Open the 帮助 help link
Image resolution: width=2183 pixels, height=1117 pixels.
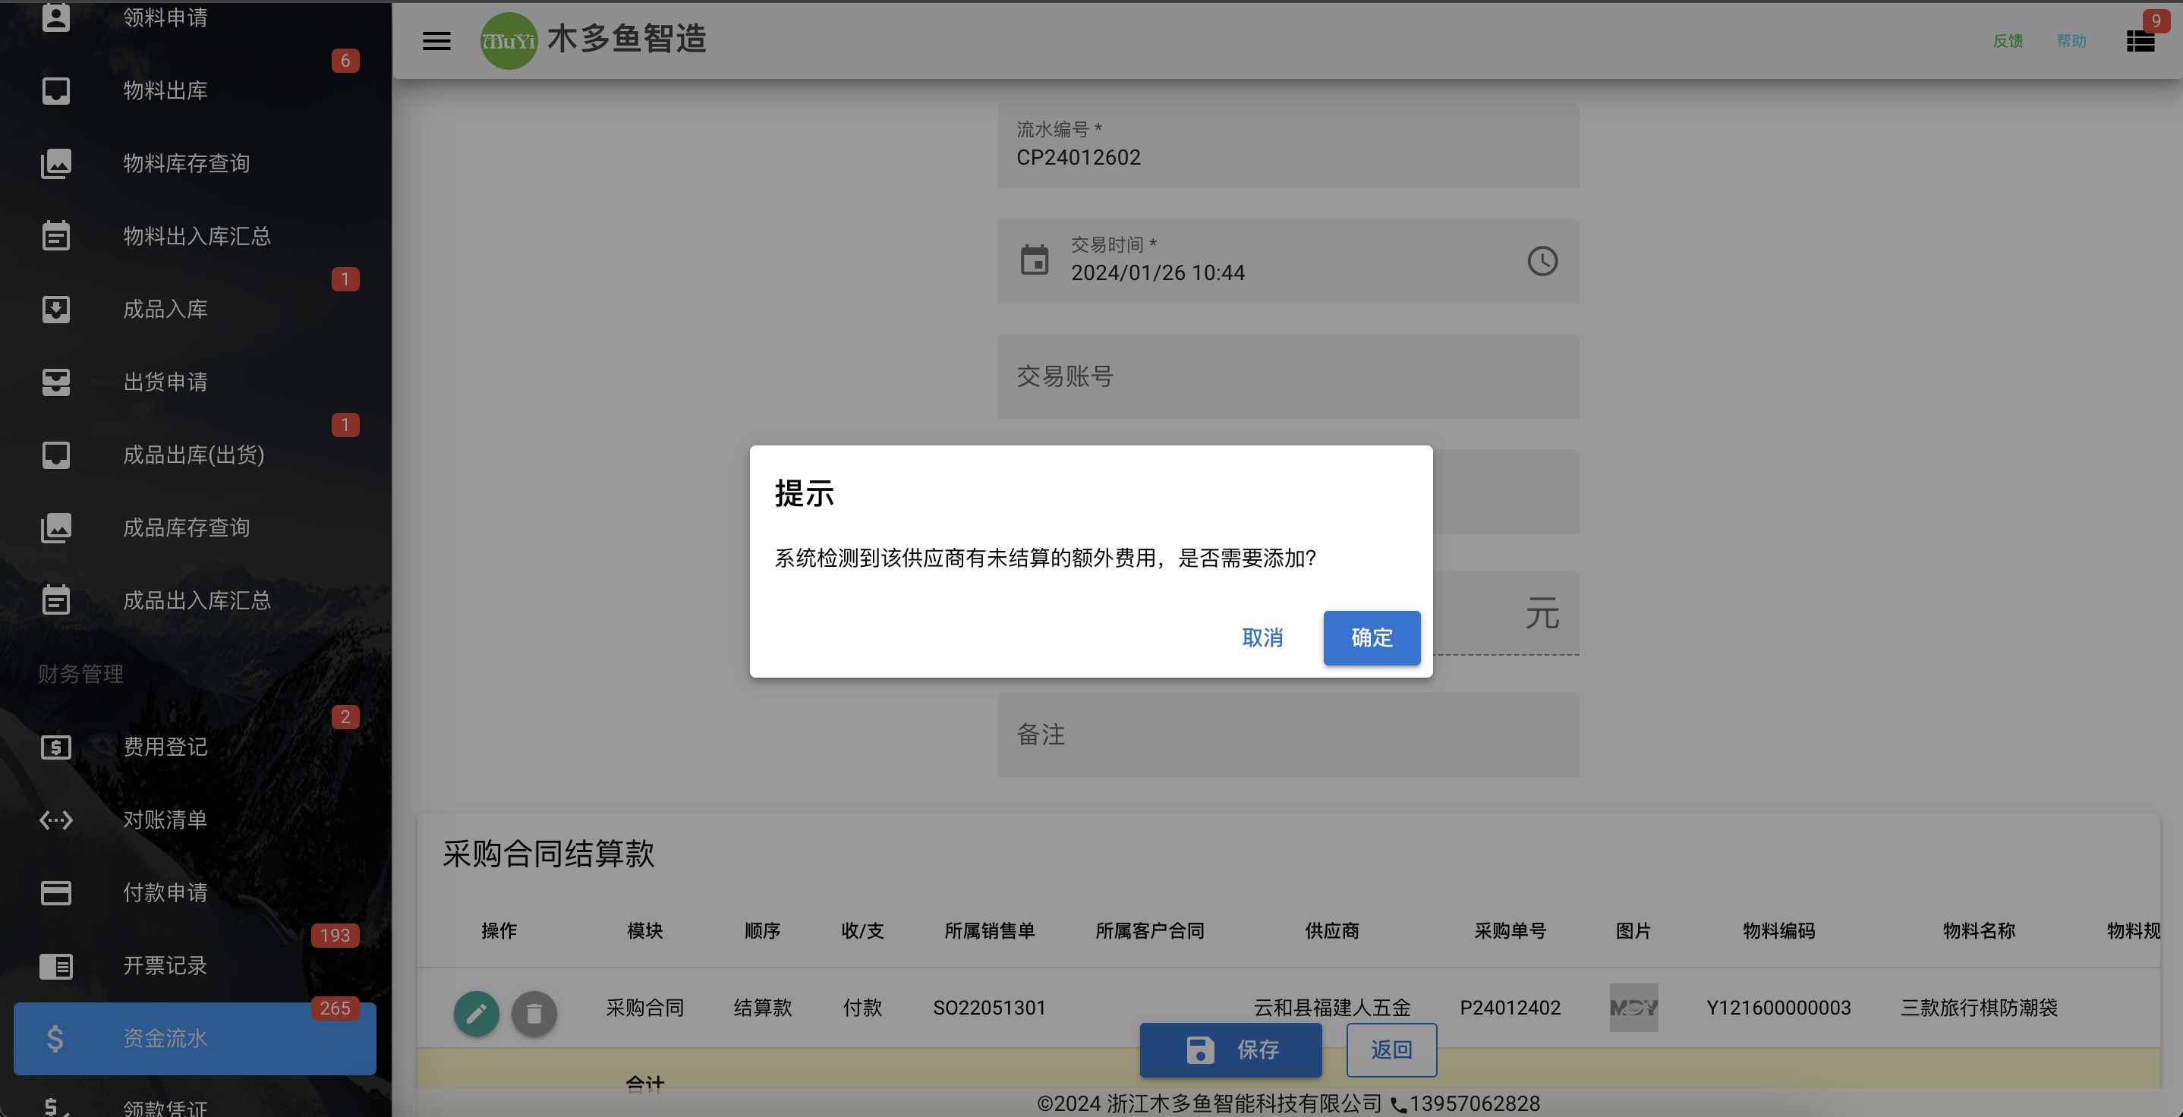point(2071,41)
